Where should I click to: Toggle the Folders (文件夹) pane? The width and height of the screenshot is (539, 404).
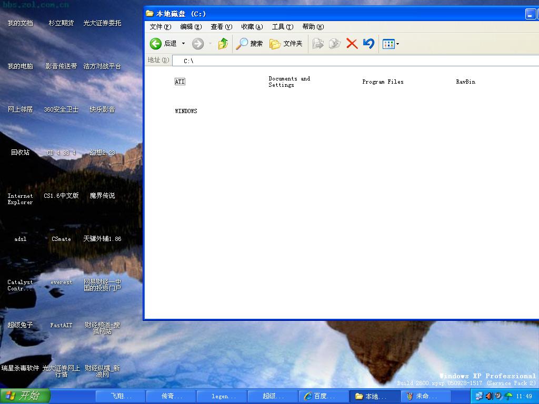(286, 44)
